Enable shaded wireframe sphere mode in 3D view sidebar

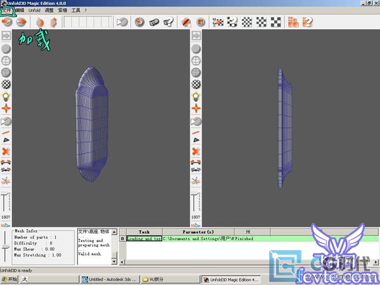tap(6, 72)
